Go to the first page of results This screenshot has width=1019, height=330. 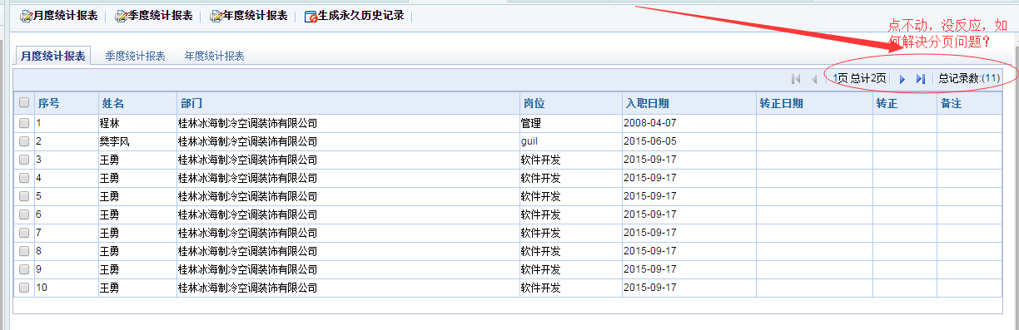(x=796, y=79)
